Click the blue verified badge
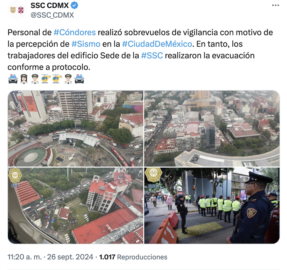 (x=74, y=5)
